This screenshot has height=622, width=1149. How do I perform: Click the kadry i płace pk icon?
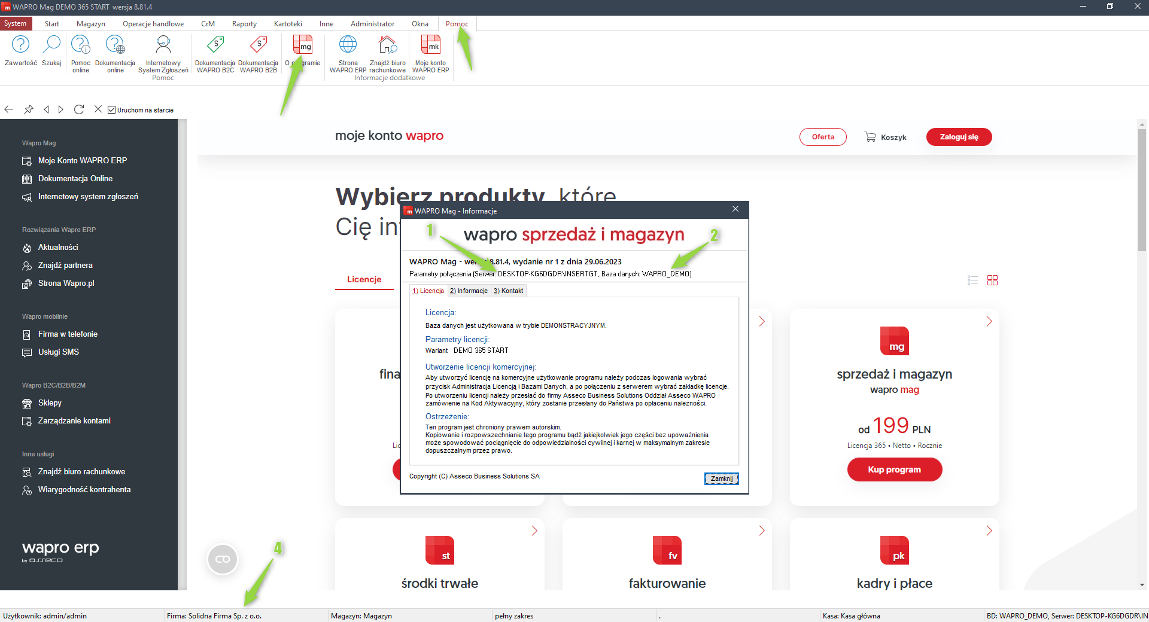pyautogui.click(x=895, y=550)
